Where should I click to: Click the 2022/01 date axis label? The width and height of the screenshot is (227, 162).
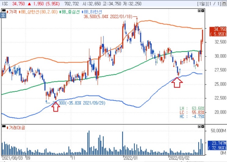pos(130,158)
